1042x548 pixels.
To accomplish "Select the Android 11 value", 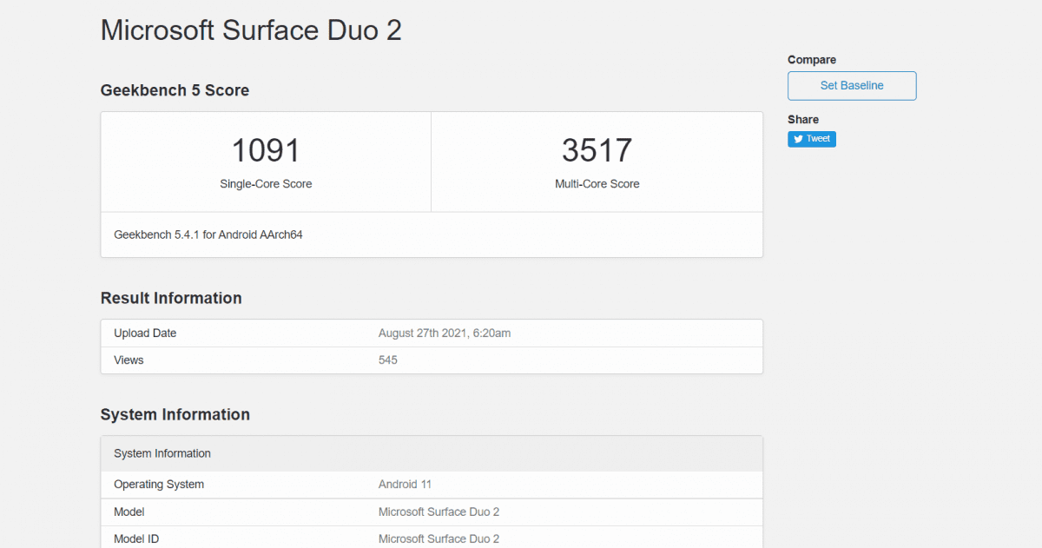I will (405, 485).
